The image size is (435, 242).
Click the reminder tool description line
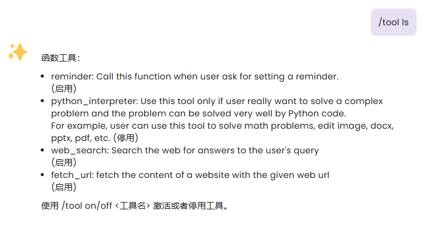195,76
